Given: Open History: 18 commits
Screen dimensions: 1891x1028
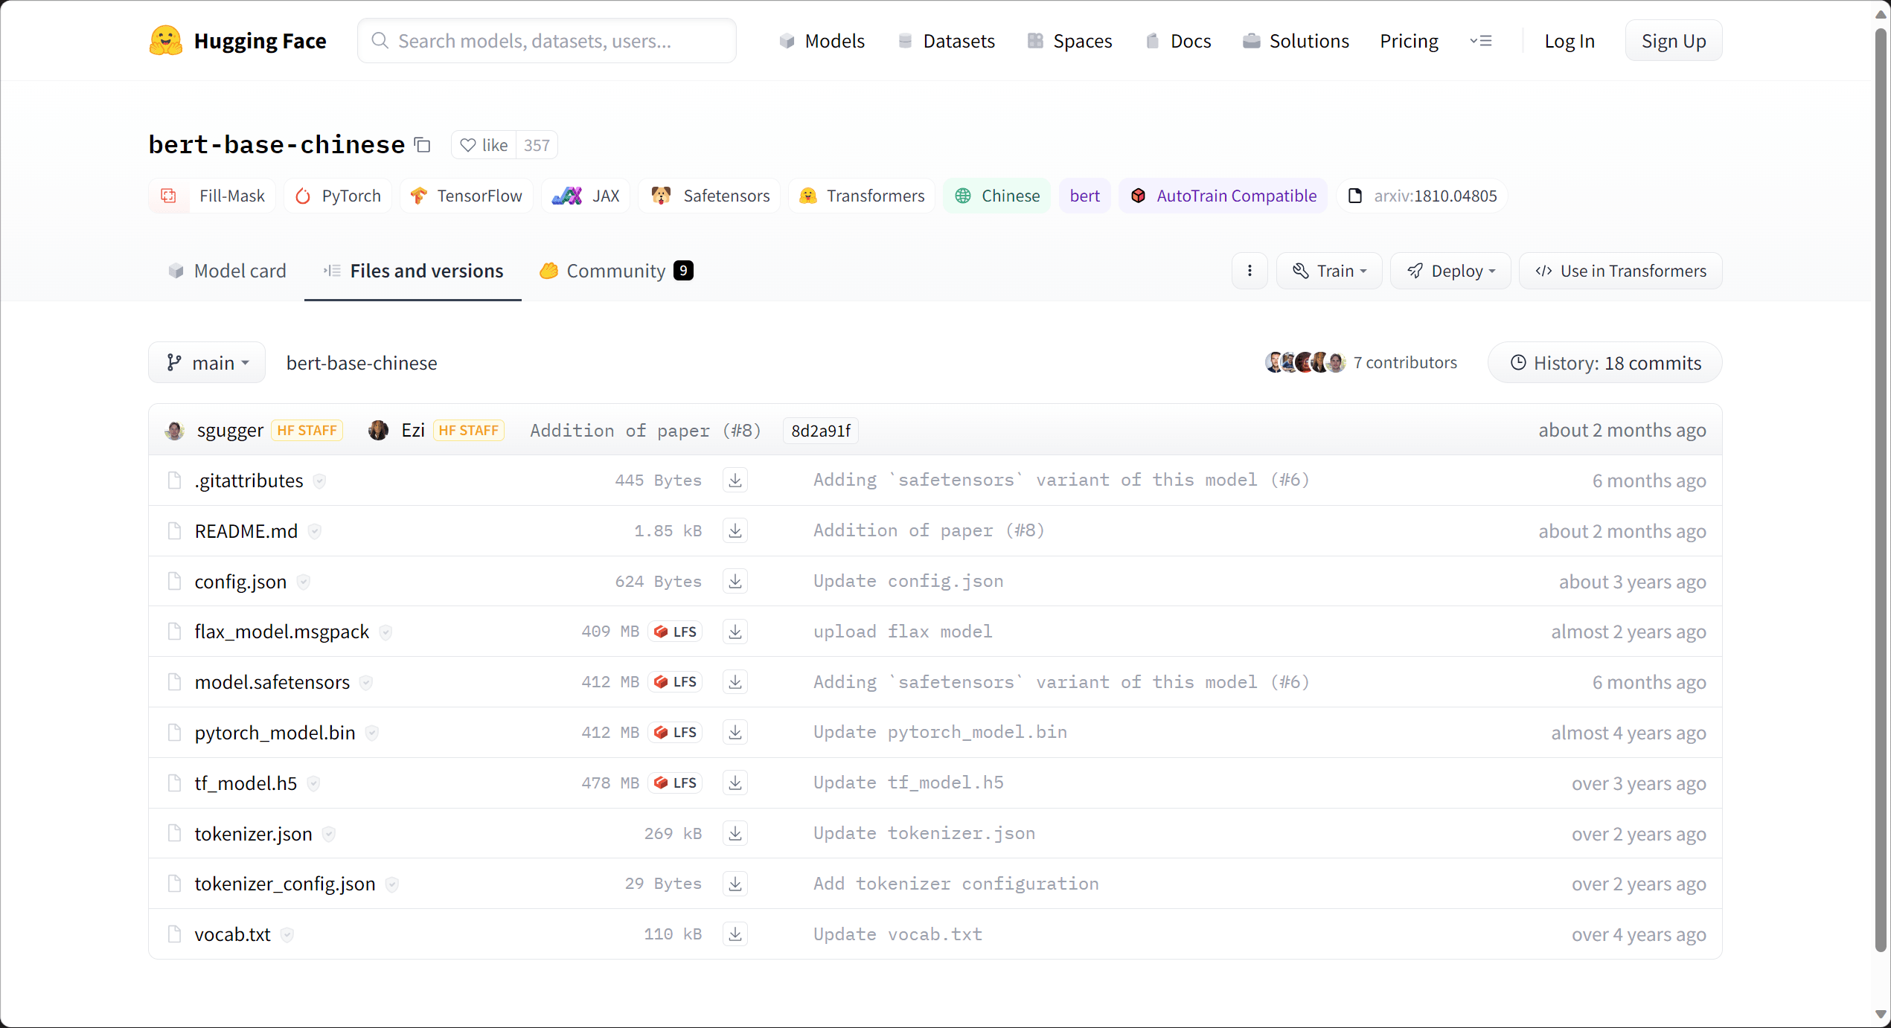Looking at the screenshot, I should coord(1605,363).
